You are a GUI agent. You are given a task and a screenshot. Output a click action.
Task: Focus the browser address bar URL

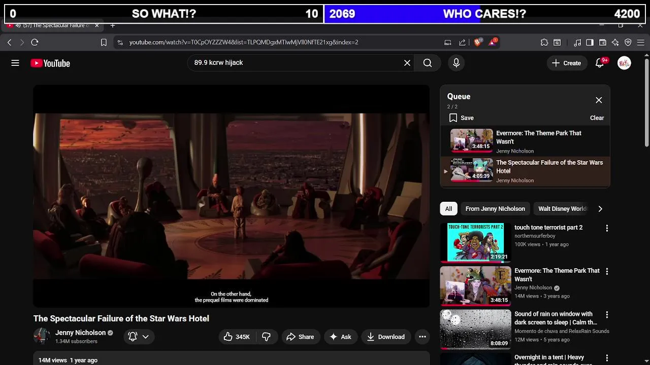coord(244,43)
